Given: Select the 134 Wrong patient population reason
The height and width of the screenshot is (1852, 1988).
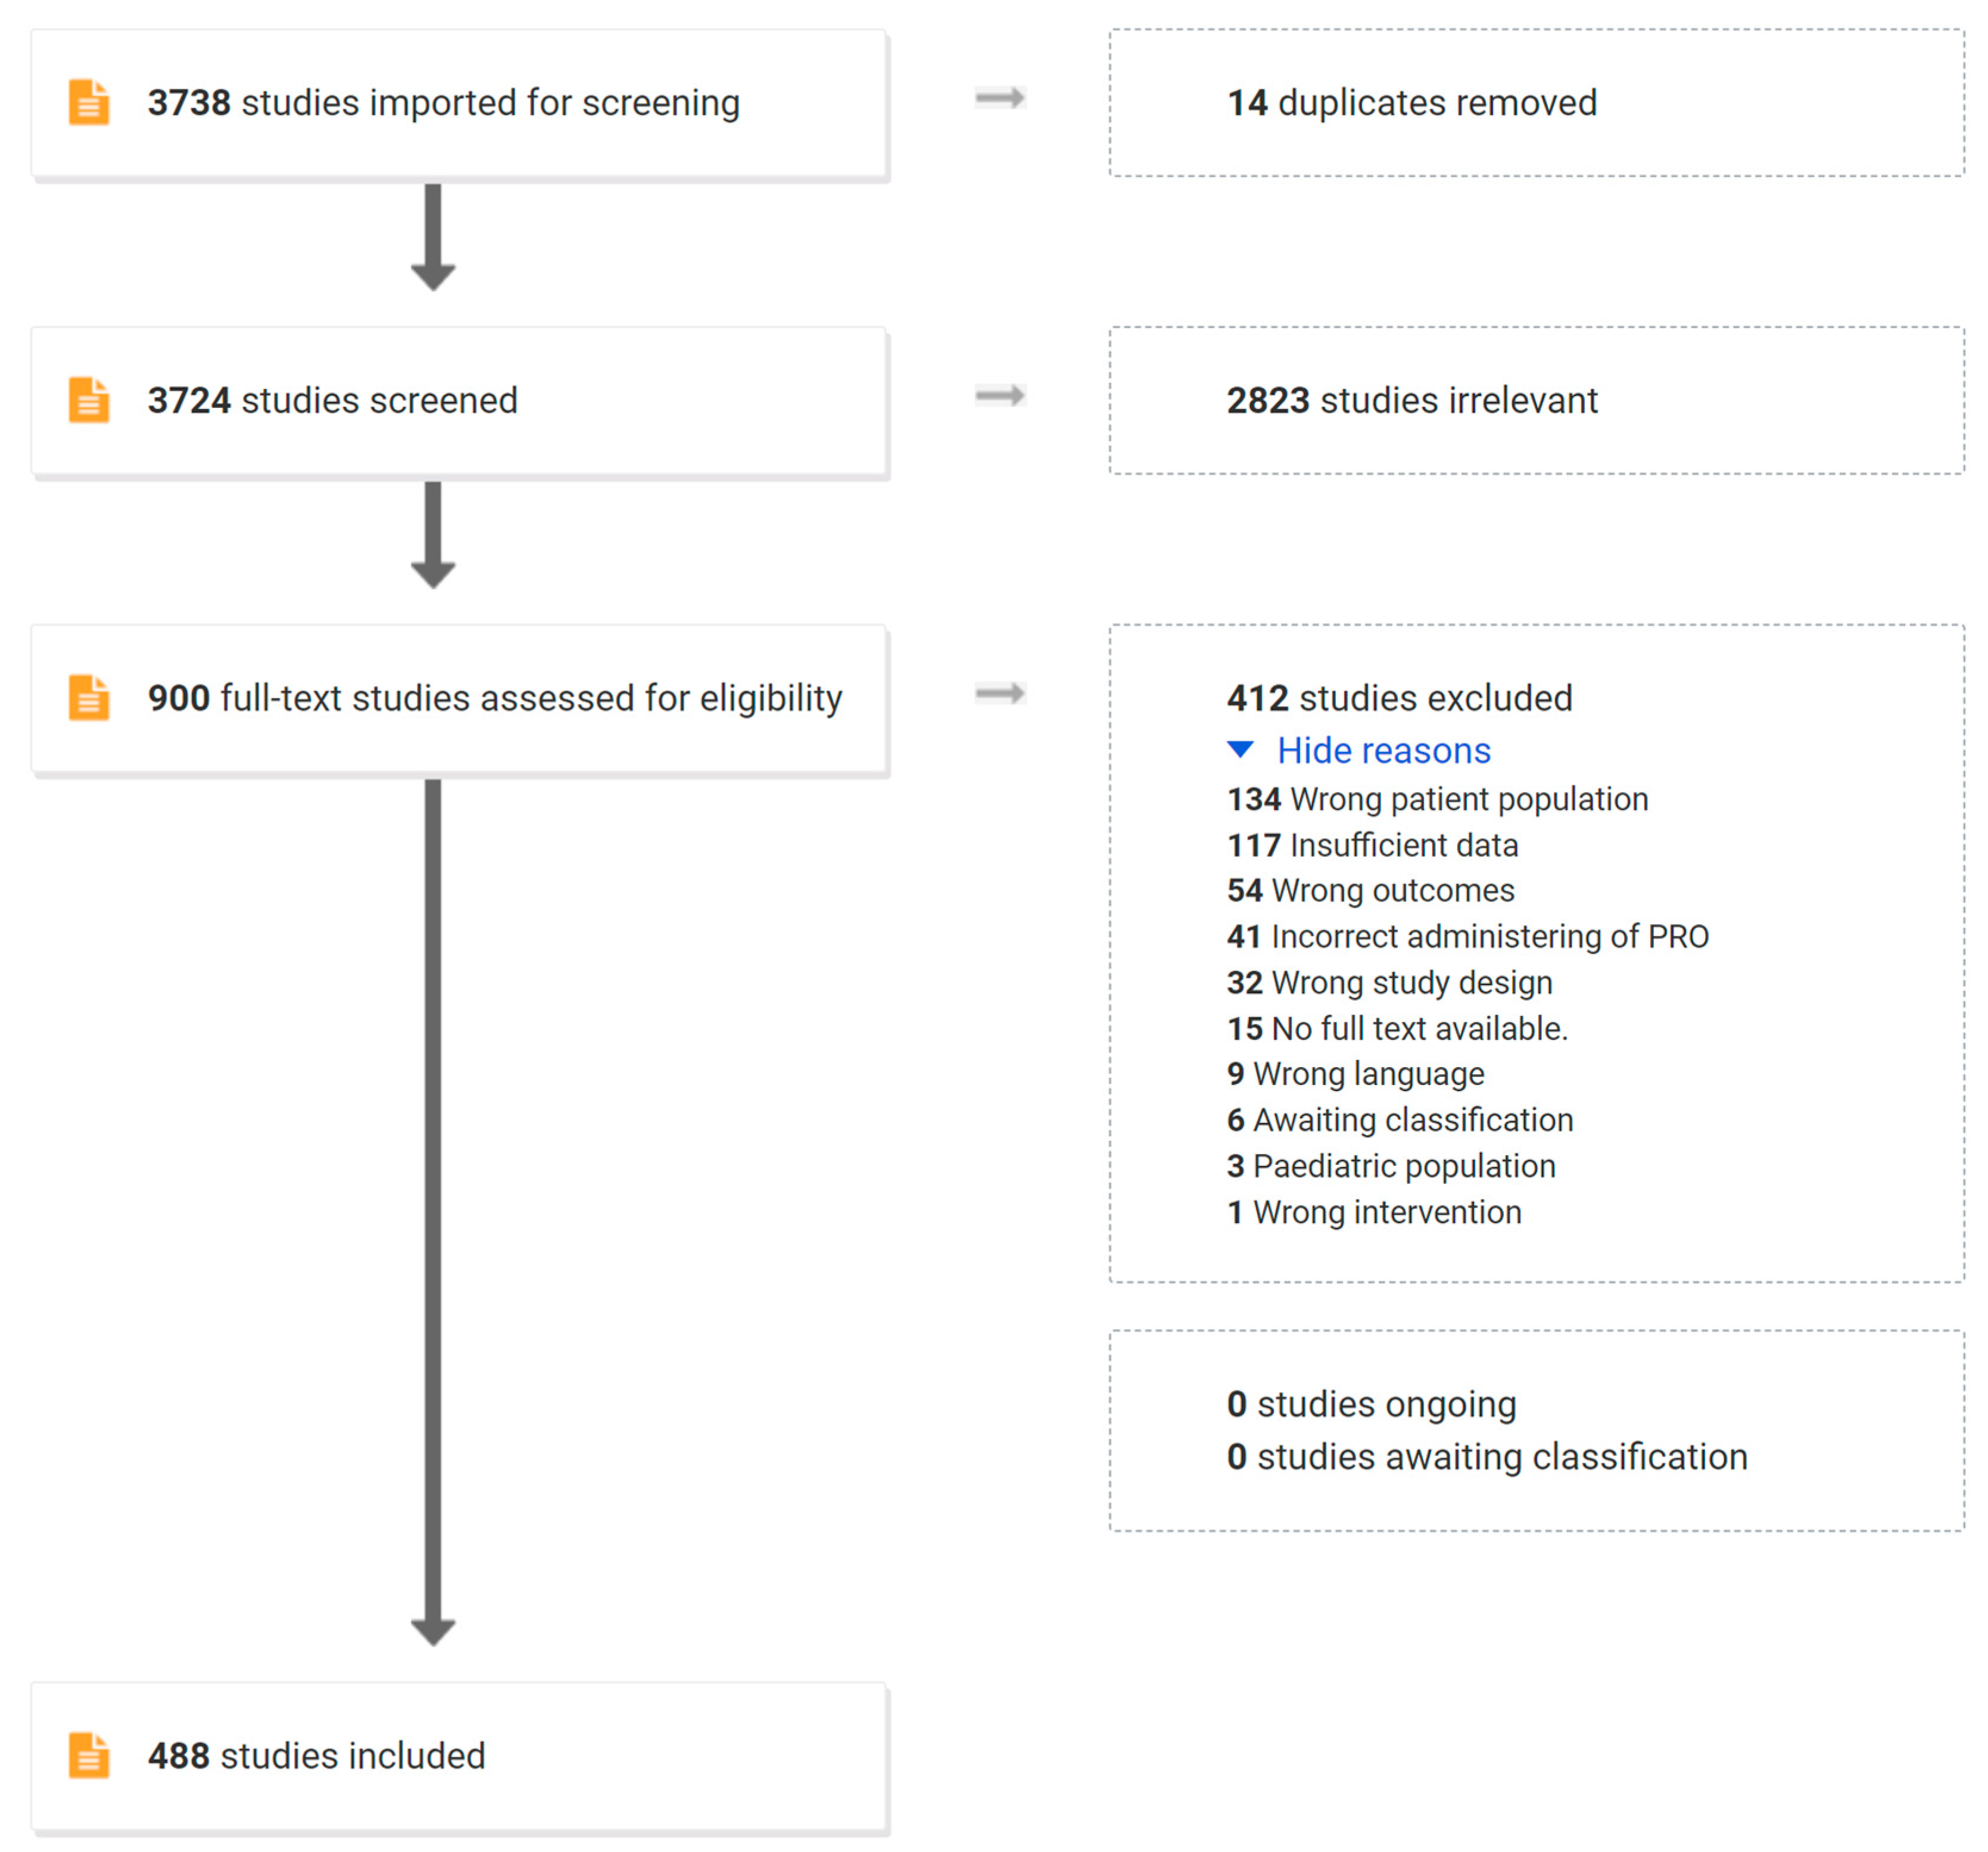Looking at the screenshot, I should point(1437,799).
